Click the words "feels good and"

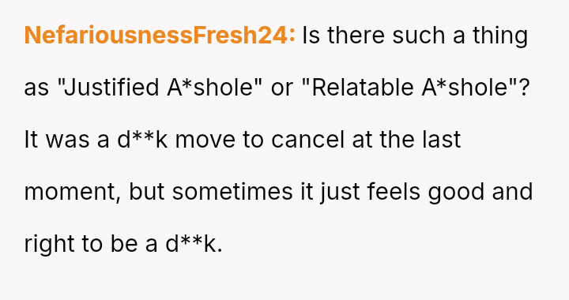[x=450, y=193]
